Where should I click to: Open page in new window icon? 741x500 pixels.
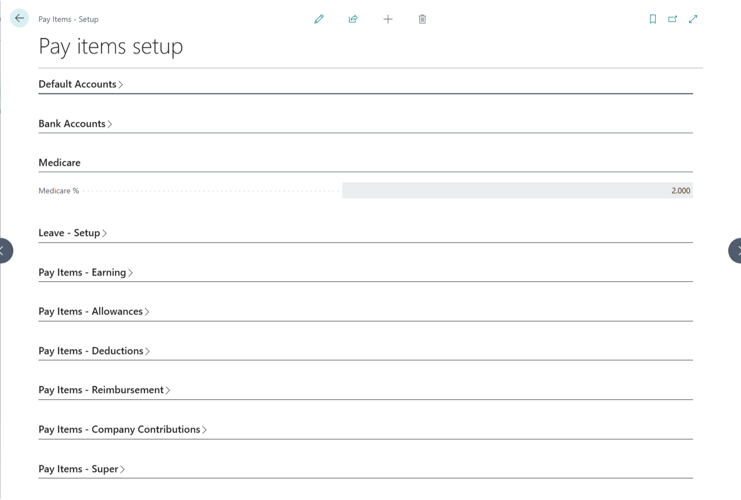[x=672, y=19]
